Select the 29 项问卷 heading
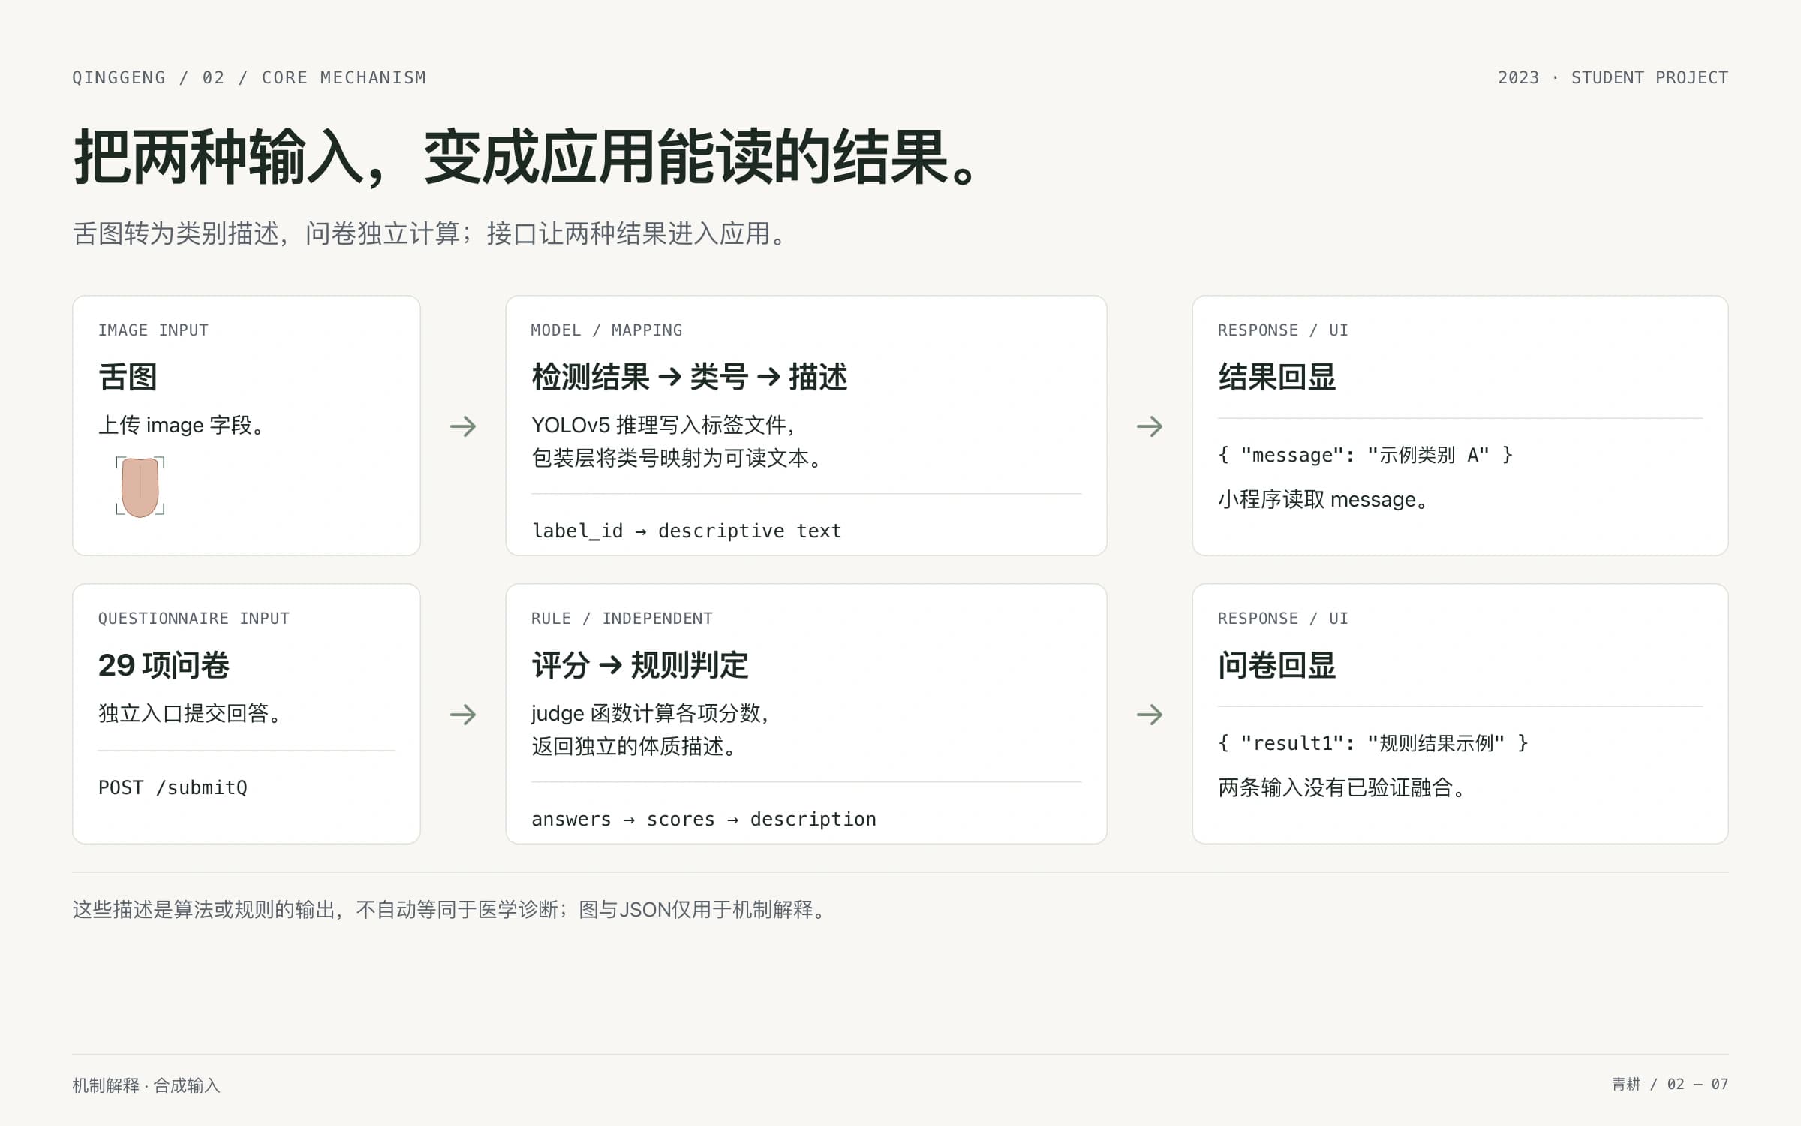Viewport: 1801px width, 1126px height. point(164,665)
